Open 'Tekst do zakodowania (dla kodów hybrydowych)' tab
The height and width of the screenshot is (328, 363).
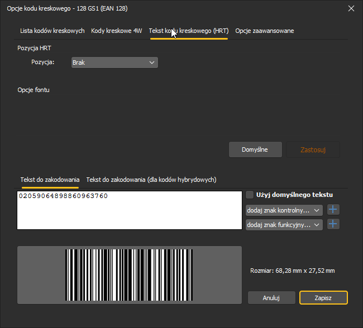coord(151,180)
